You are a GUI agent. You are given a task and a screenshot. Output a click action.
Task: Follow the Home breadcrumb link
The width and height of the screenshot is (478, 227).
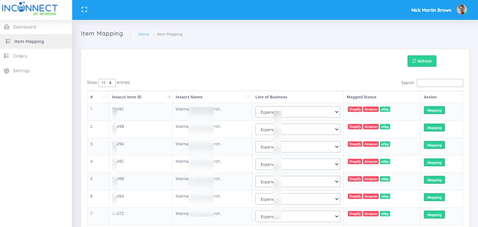(x=143, y=34)
